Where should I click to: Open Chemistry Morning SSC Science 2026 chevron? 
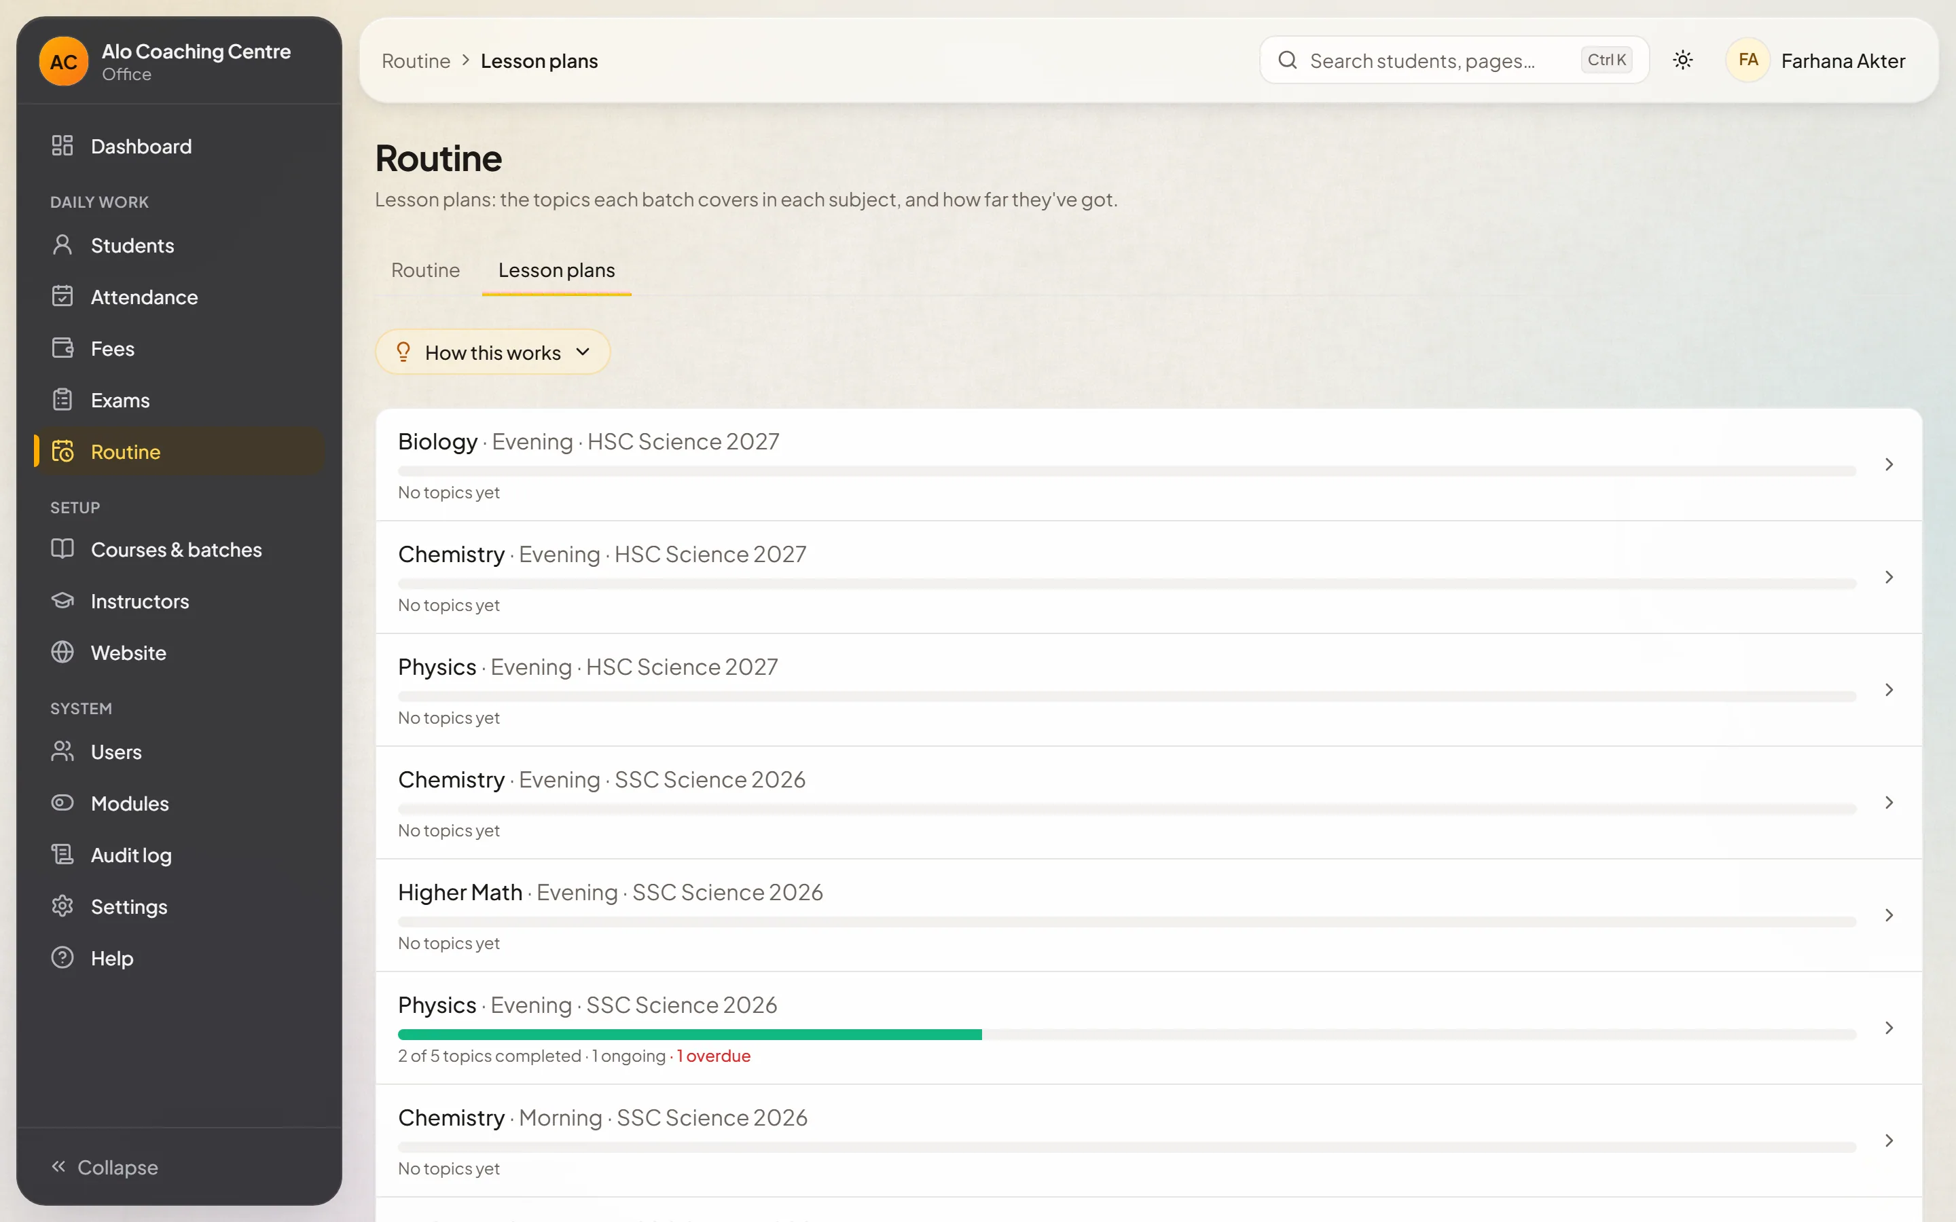(x=1889, y=1141)
